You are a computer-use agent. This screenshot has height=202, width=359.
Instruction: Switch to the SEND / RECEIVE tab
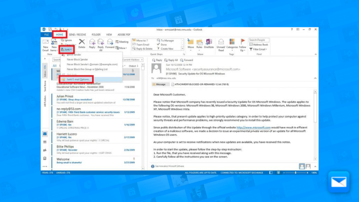(78, 34)
